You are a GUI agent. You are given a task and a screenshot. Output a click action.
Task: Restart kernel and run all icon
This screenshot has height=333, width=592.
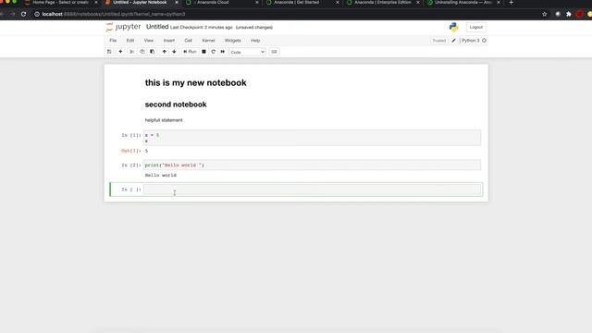click(223, 52)
